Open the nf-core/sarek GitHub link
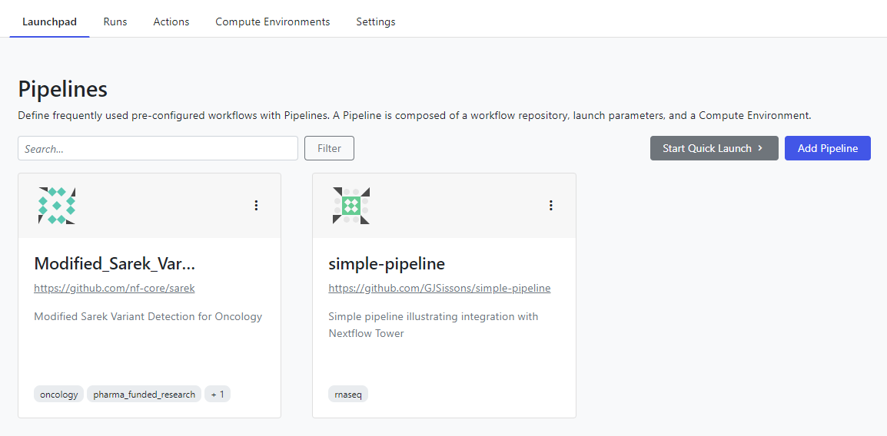 click(115, 289)
